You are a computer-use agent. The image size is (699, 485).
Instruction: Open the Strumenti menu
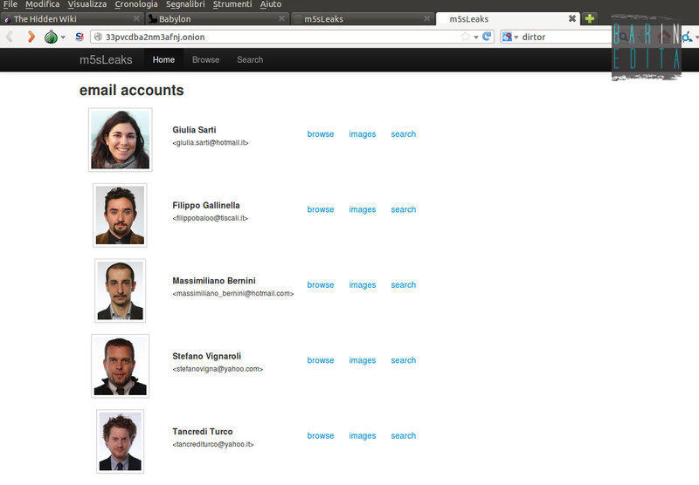[x=232, y=4]
